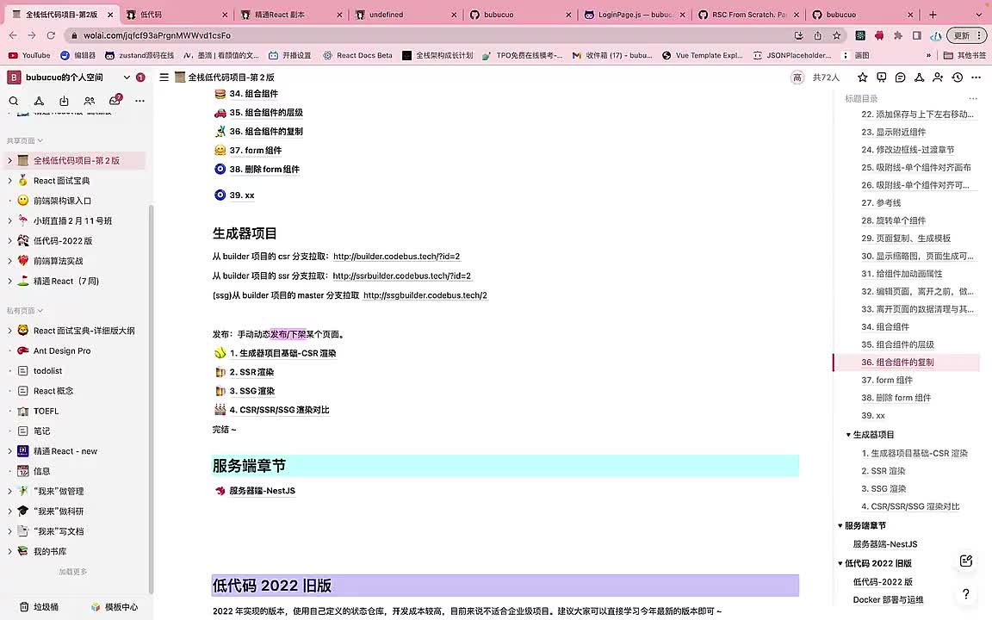
Task: Open Ant Design Pro in sidebar
Action: click(x=62, y=351)
